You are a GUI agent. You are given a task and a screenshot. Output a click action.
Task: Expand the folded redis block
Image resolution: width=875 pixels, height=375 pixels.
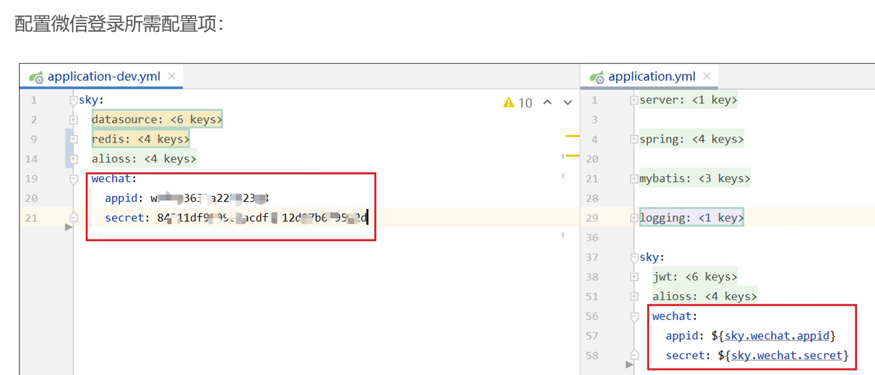[x=73, y=139]
